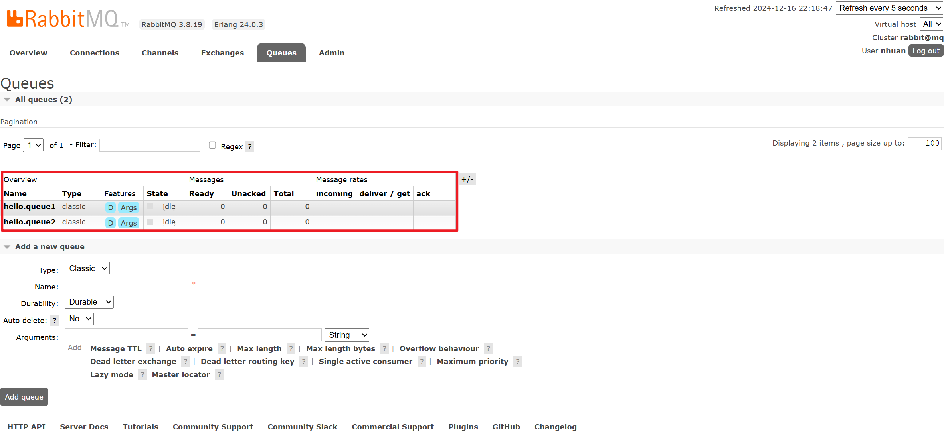Select the Queues tab

pos(281,53)
